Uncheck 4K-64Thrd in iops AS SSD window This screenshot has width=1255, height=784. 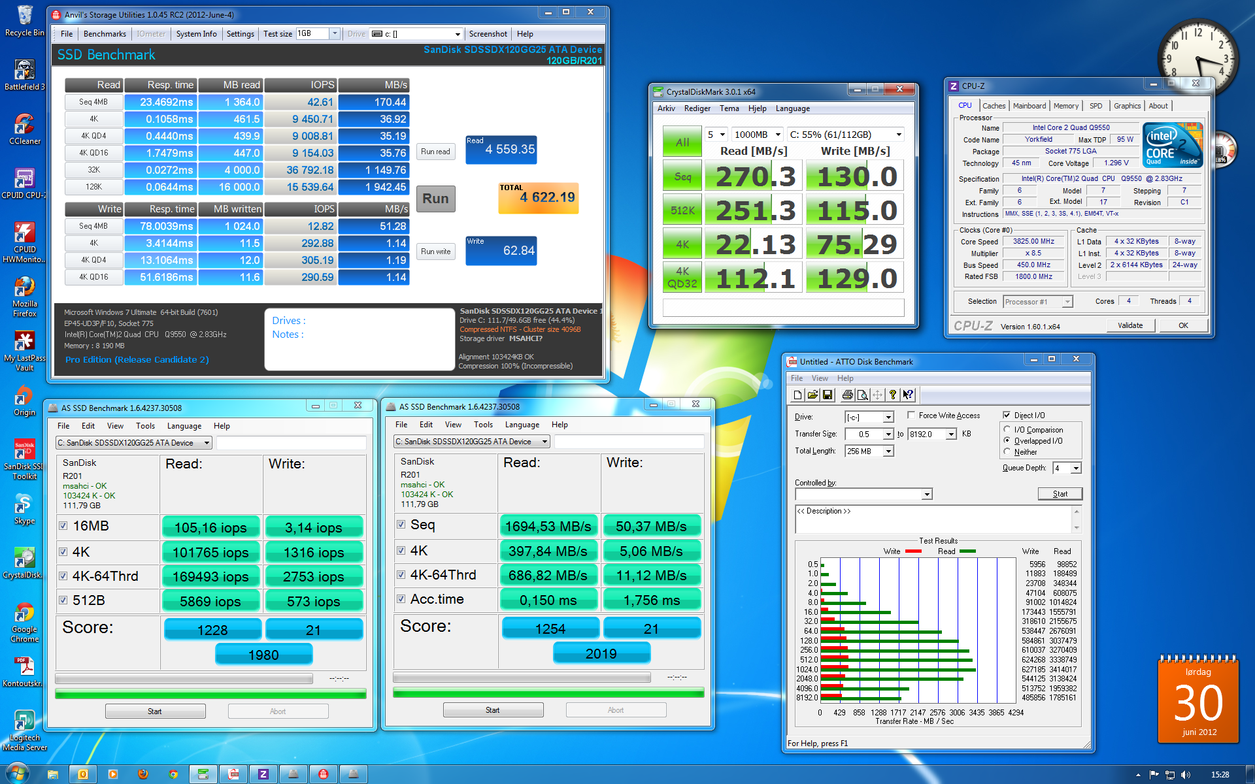[x=63, y=576]
